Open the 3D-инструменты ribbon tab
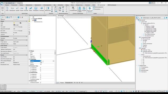168x94 pixels. [x=47, y=5]
